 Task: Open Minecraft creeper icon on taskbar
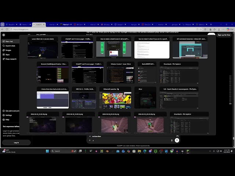click(x=156, y=151)
